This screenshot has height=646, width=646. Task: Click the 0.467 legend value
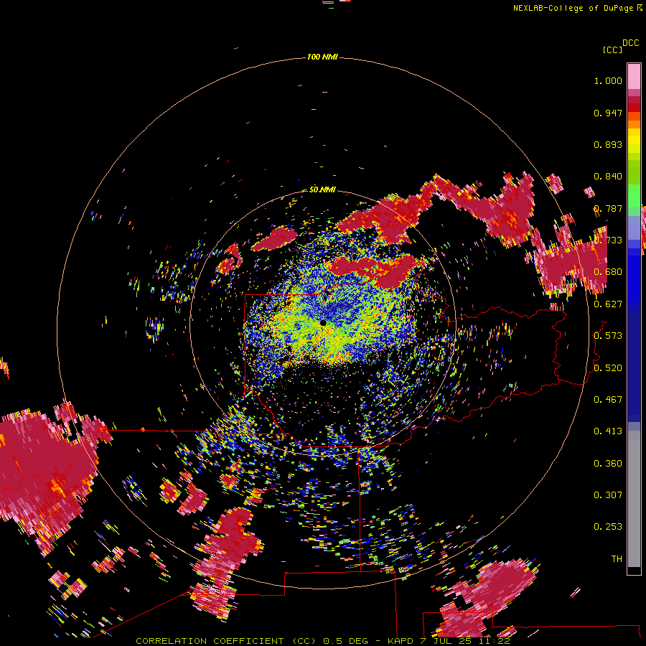coord(608,400)
